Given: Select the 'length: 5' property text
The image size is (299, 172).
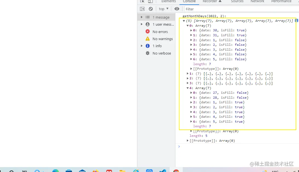Looking at the screenshot, I should [198, 136].
